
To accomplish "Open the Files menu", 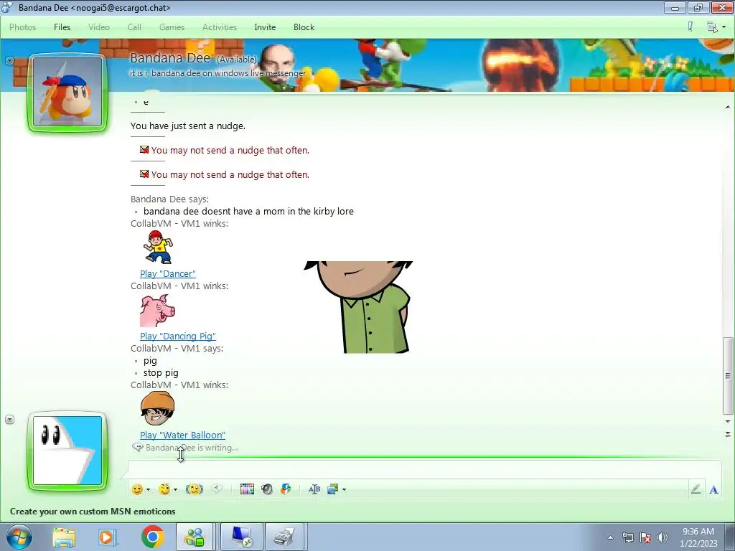I will 62,27.
